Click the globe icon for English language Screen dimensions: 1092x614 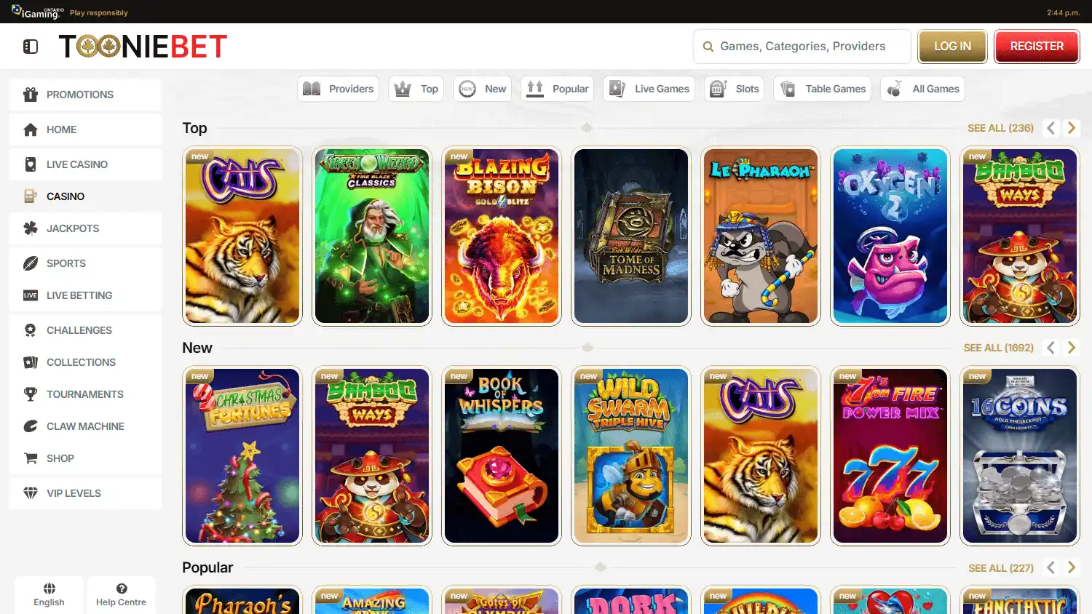[x=49, y=589]
